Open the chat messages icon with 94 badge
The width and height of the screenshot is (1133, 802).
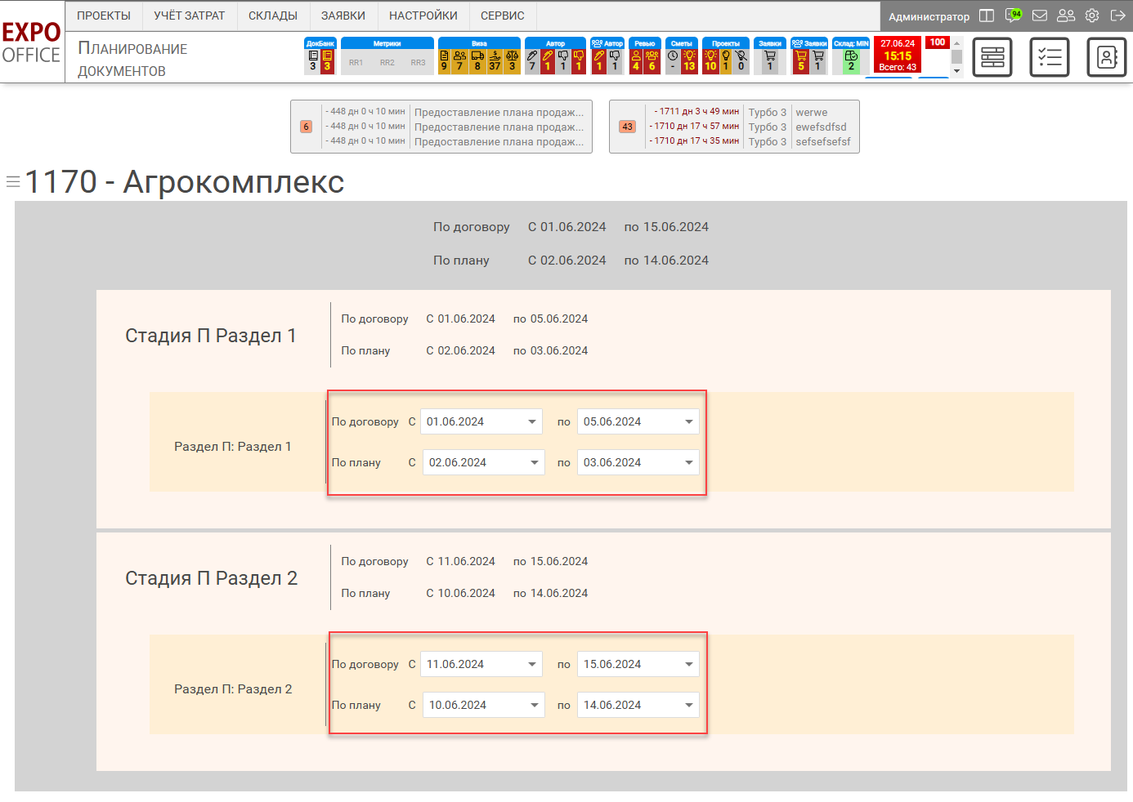1013,16
